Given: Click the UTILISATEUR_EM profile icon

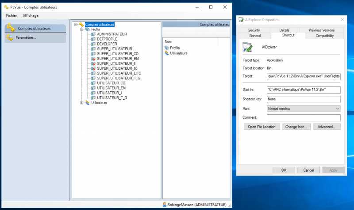Looking at the screenshot, I should tap(93, 88).
